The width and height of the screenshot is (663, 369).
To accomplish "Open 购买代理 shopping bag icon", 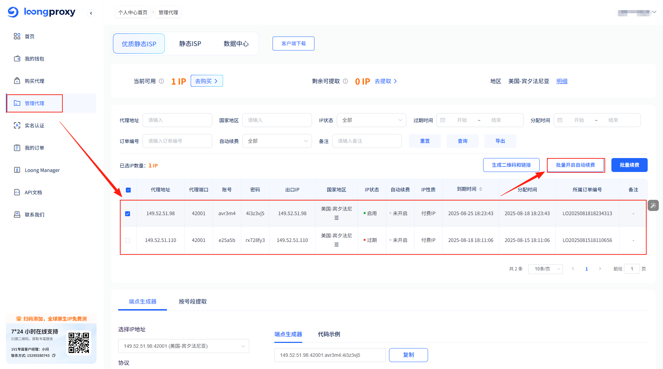I will (17, 81).
